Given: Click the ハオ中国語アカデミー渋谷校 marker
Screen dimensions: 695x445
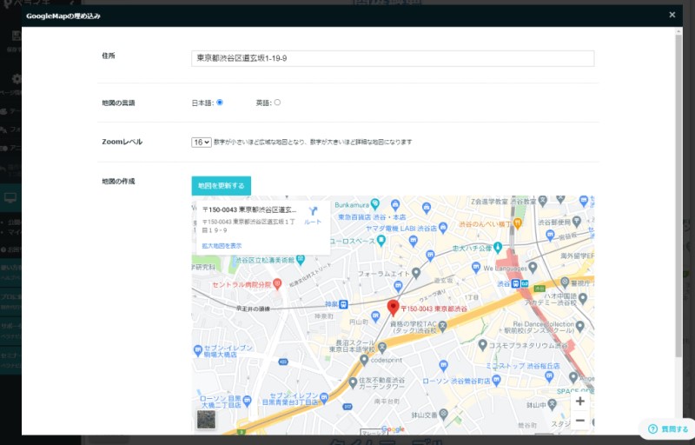Looking at the screenshot, I should 582,298.
